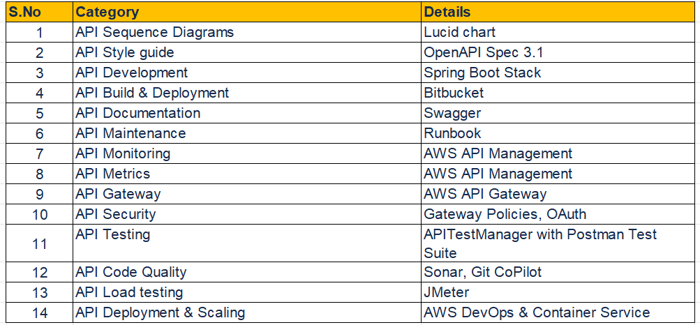This screenshot has height=325, width=700.
Task: Select the 'API Metrics' cell
Action: pos(247,174)
